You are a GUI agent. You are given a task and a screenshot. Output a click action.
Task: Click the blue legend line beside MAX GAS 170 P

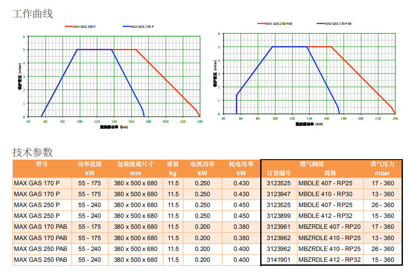tap(127, 27)
